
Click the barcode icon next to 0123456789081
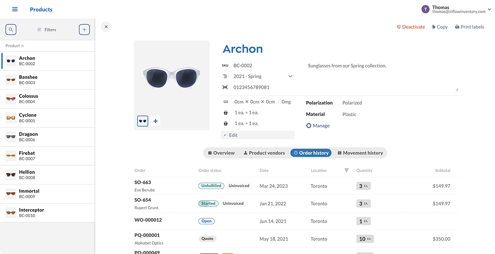point(225,87)
